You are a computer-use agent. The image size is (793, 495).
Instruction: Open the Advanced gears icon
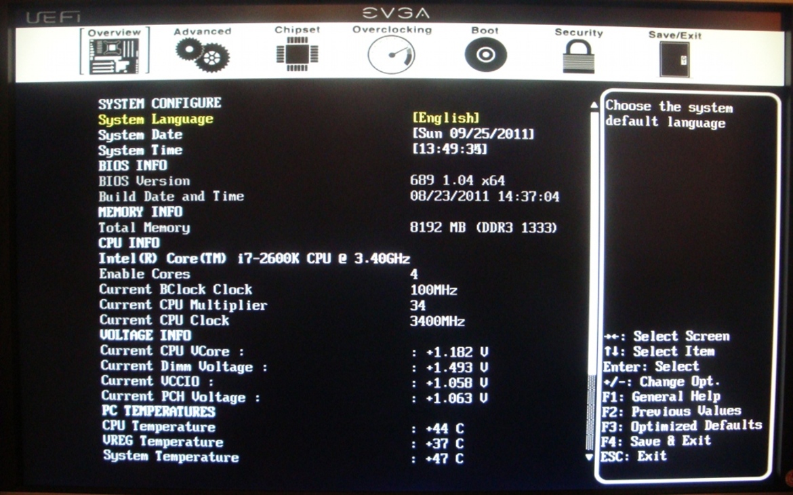[202, 55]
